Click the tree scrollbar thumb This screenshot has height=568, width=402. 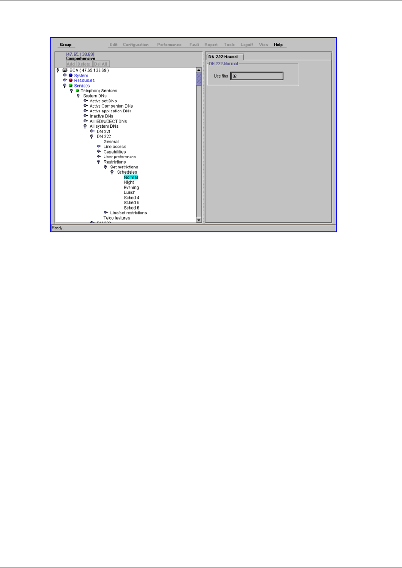[x=199, y=79]
